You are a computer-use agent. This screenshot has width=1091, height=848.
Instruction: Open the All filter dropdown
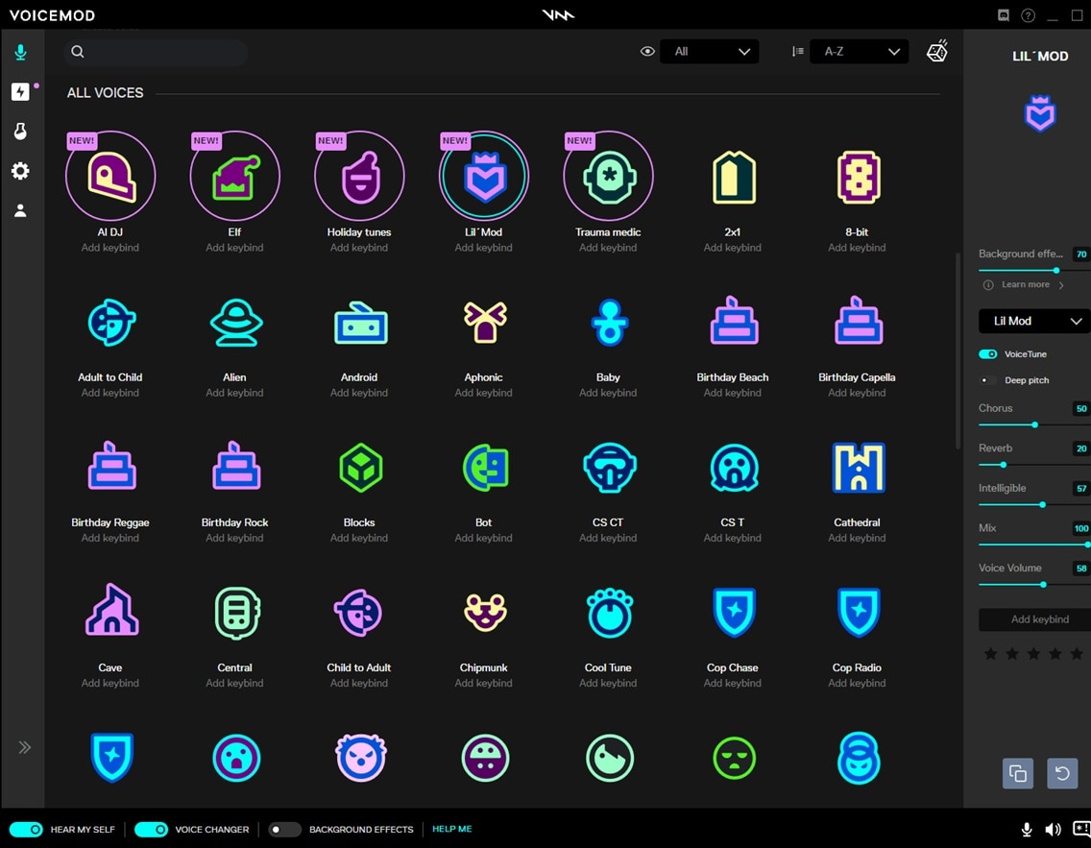(x=709, y=52)
